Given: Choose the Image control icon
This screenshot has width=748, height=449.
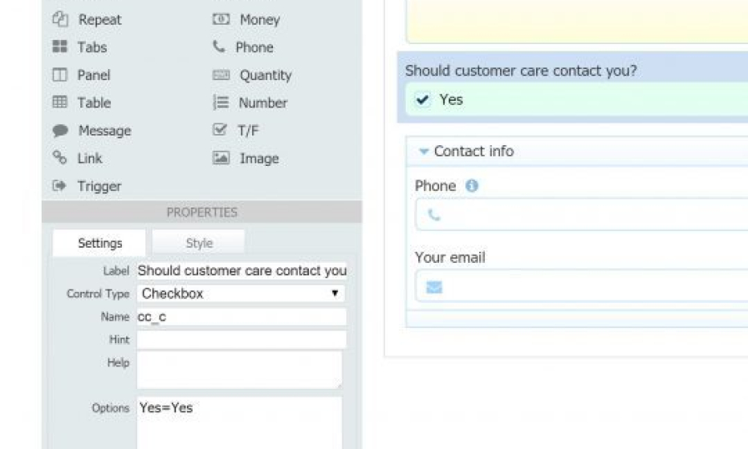Looking at the screenshot, I should pos(221,158).
